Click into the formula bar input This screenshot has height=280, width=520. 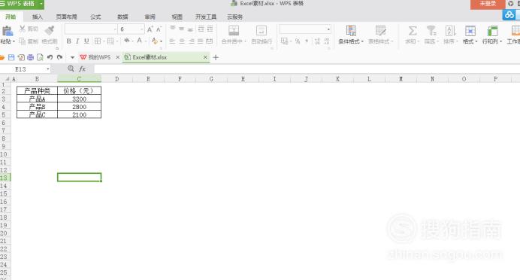307,69
